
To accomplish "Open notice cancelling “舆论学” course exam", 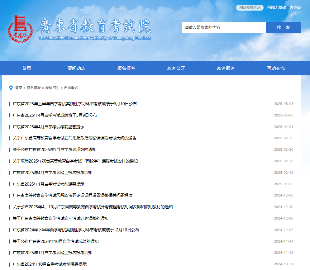I will coord(75,161).
